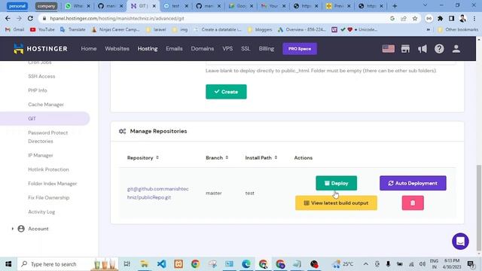This screenshot has height=271, width=482.
Task: Open IP Manager in sidebar
Action: (40, 155)
